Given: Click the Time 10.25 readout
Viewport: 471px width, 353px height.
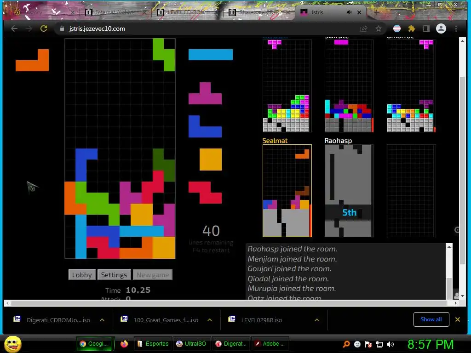Looking at the screenshot, I should click(x=128, y=290).
